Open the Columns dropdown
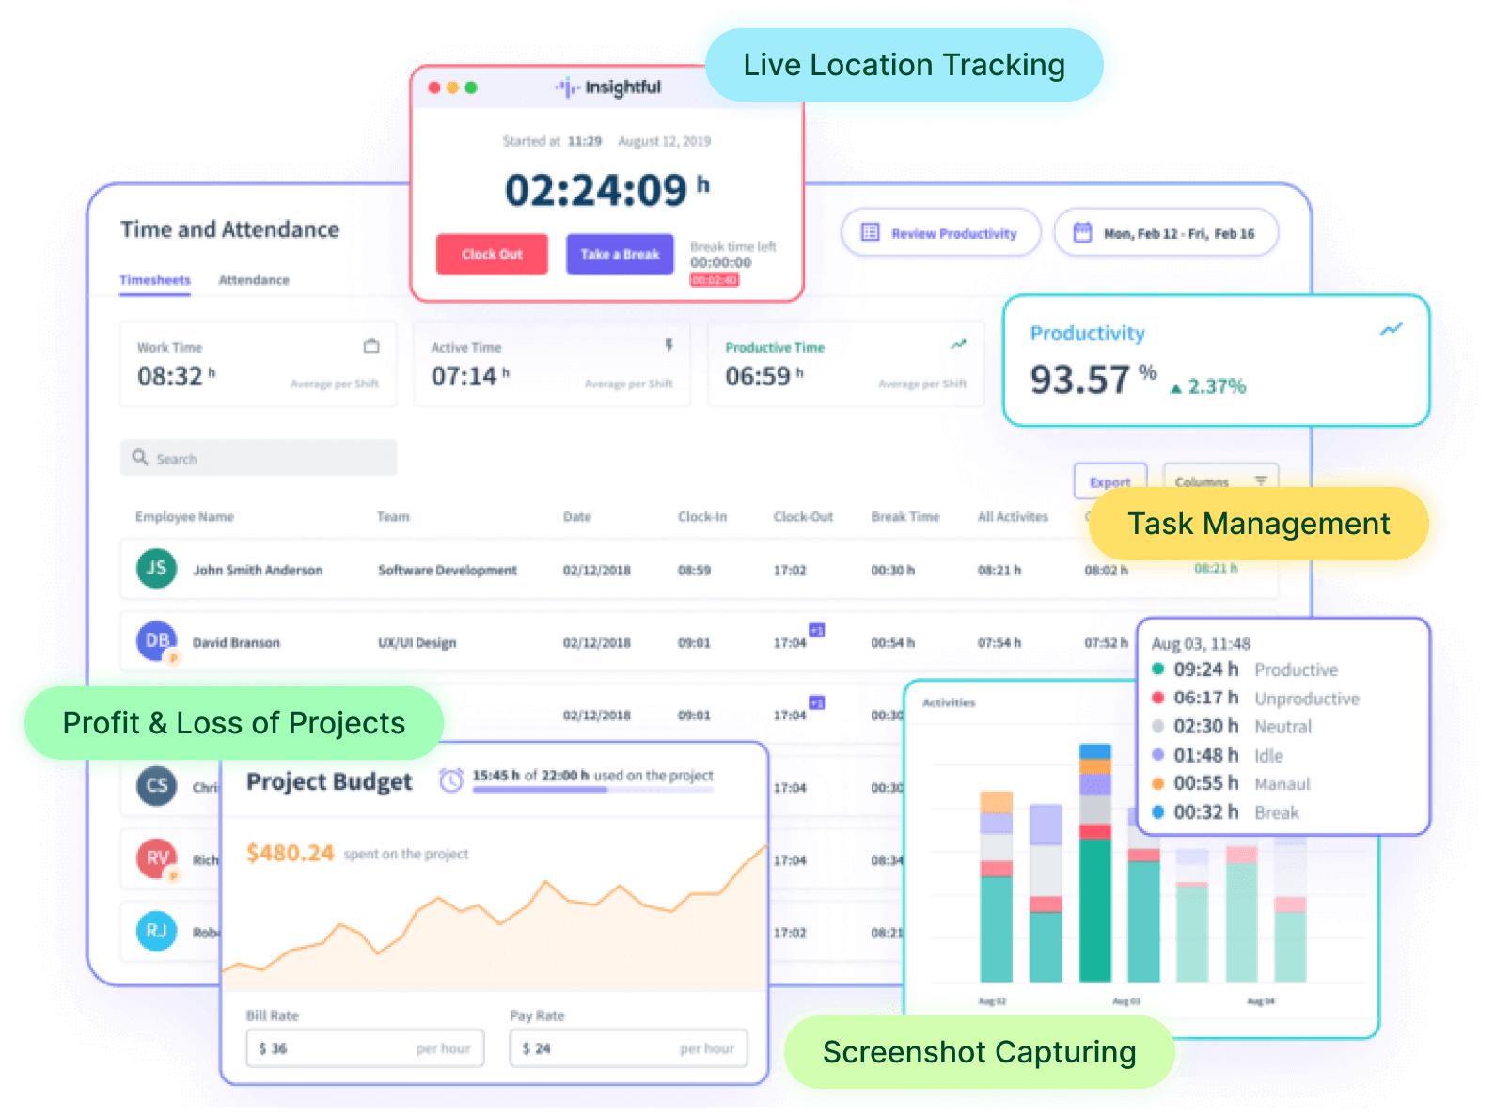1510x1117 pixels. pos(1220,480)
